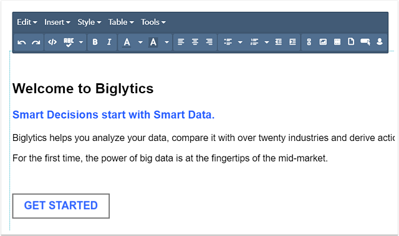399x236 pixels.
Task: Click the Insert link chain icon
Action: (x=309, y=42)
